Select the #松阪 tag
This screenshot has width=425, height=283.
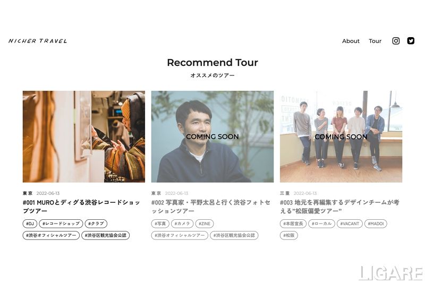pyautogui.click(x=288, y=235)
